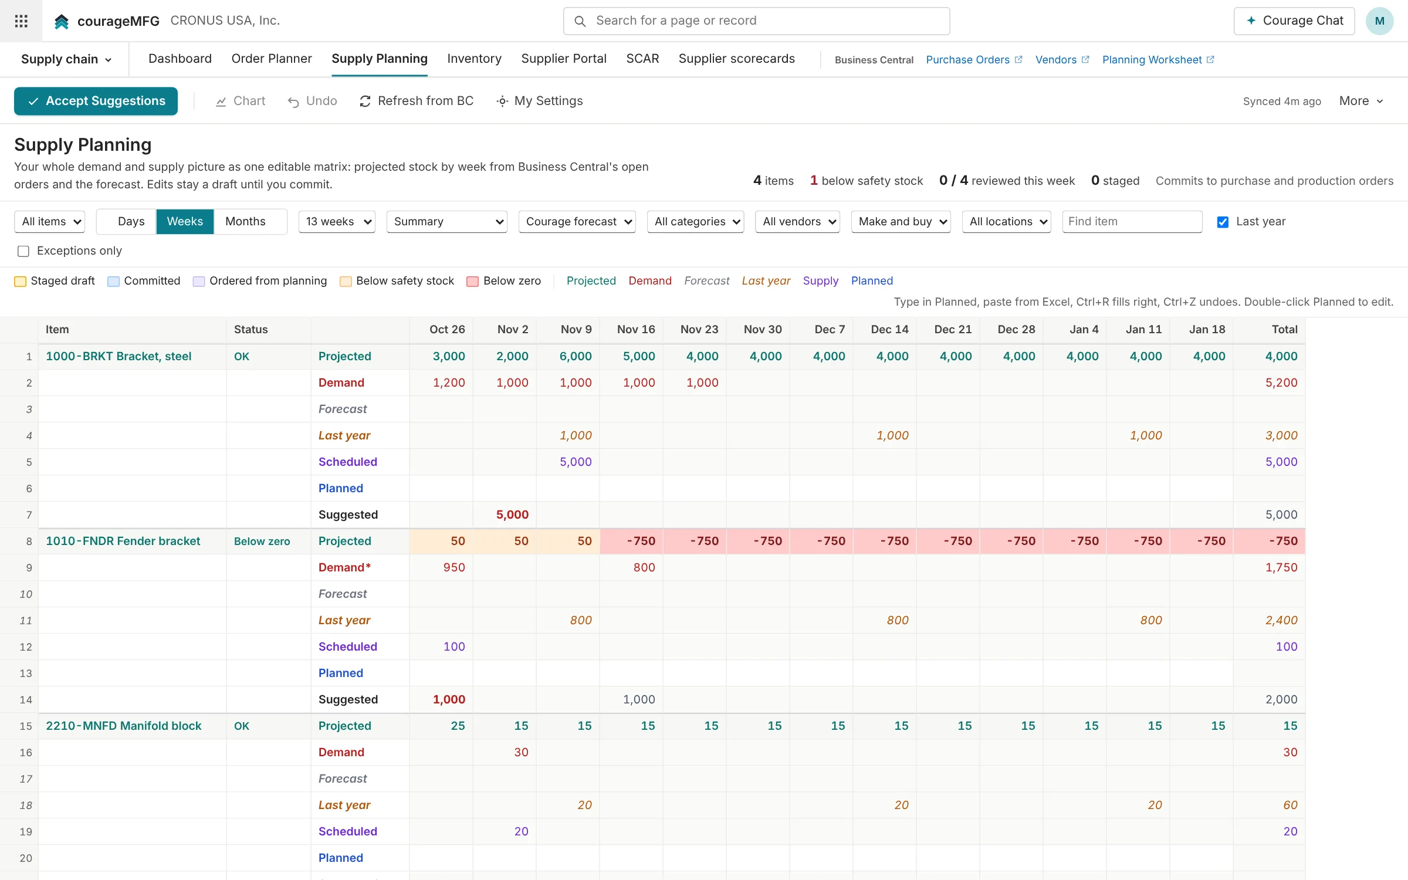The image size is (1408, 880).
Task: Open the SCAR tab
Action: coord(642,59)
